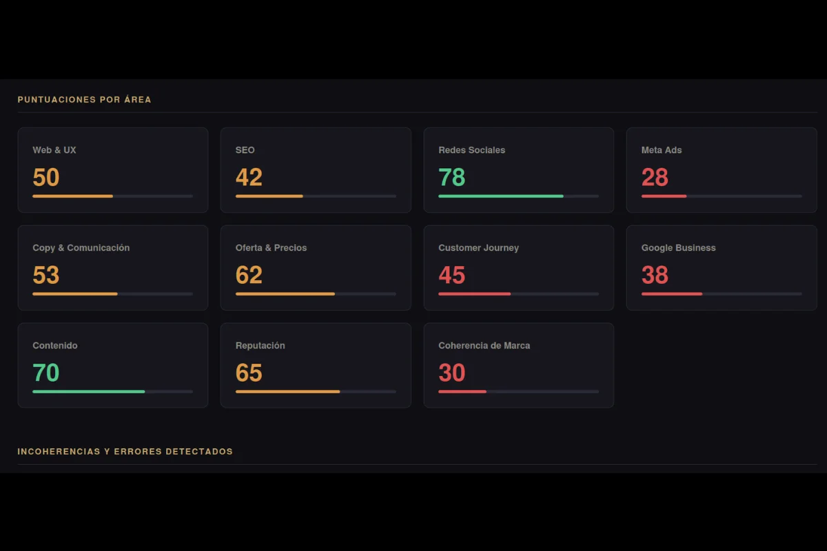Click the Puntuaciones por Área heading
The width and height of the screenshot is (827, 551).
coord(84,100)
